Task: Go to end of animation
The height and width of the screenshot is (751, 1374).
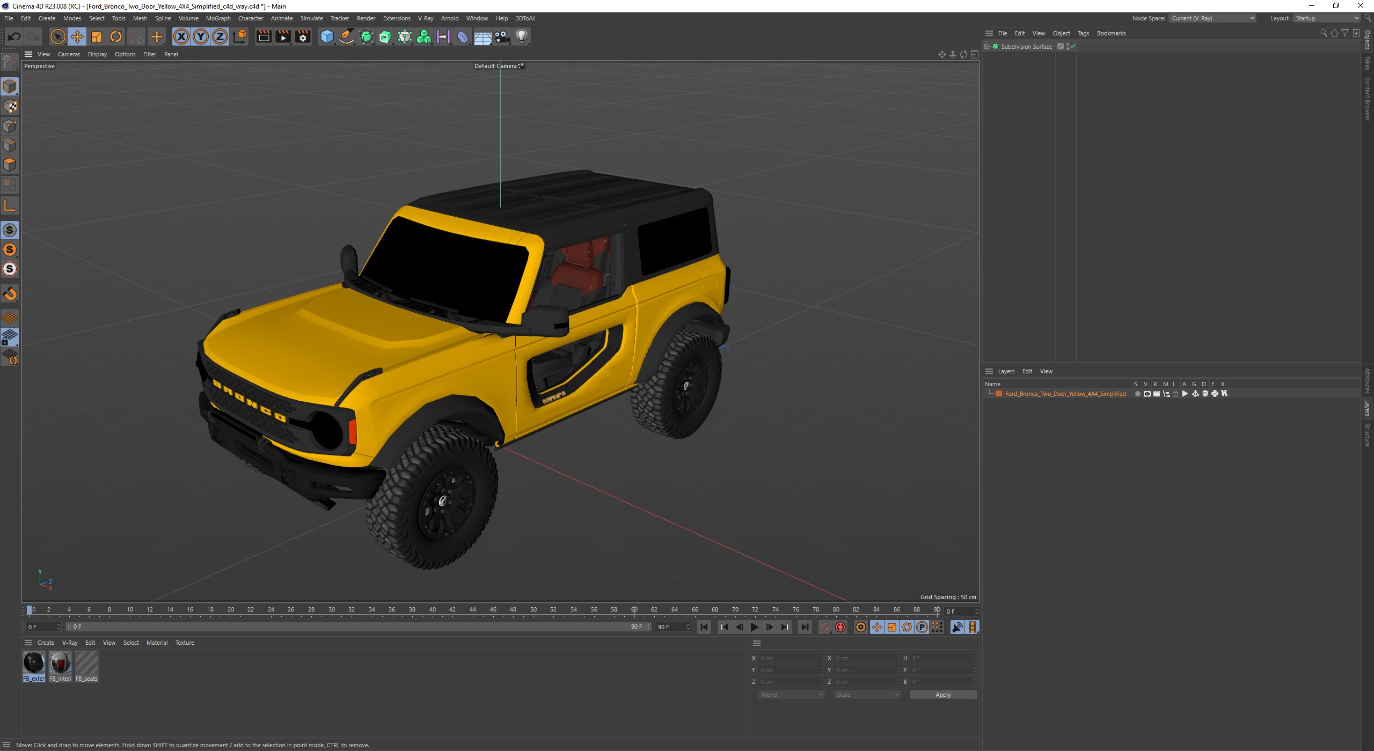Action: [x=805, y=627]
